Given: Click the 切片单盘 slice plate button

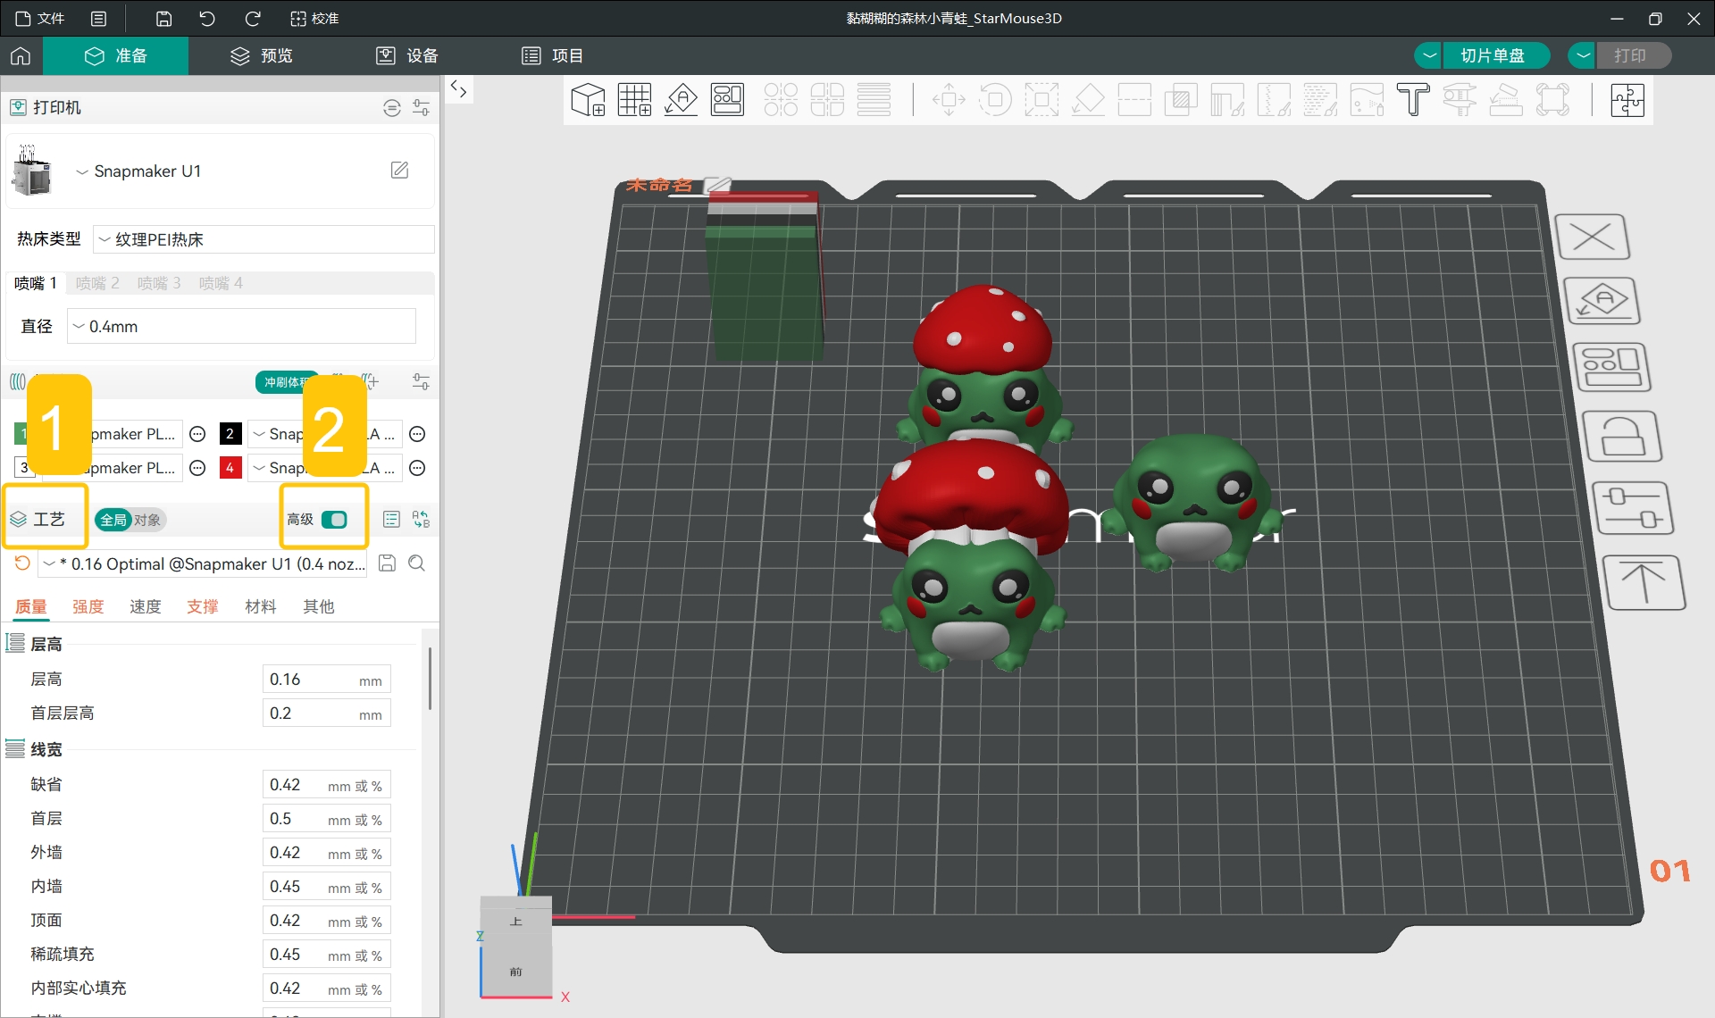Looking at the screenshot, I should pos(1492,55).
